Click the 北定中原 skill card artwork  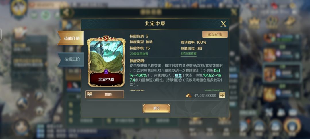click(x=106, y=56)
